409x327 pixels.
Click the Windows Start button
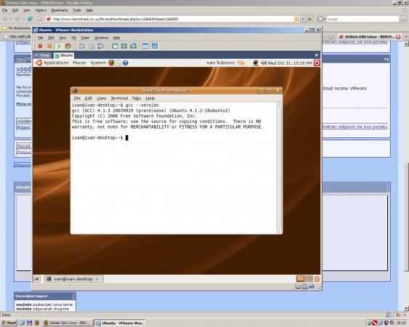coord(9,323)
